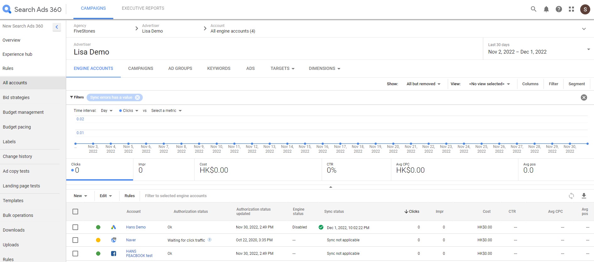Click green status dot for HANS FEACBOOK test
The height and width of the screenshot is (262, 594).
(98, 254)
